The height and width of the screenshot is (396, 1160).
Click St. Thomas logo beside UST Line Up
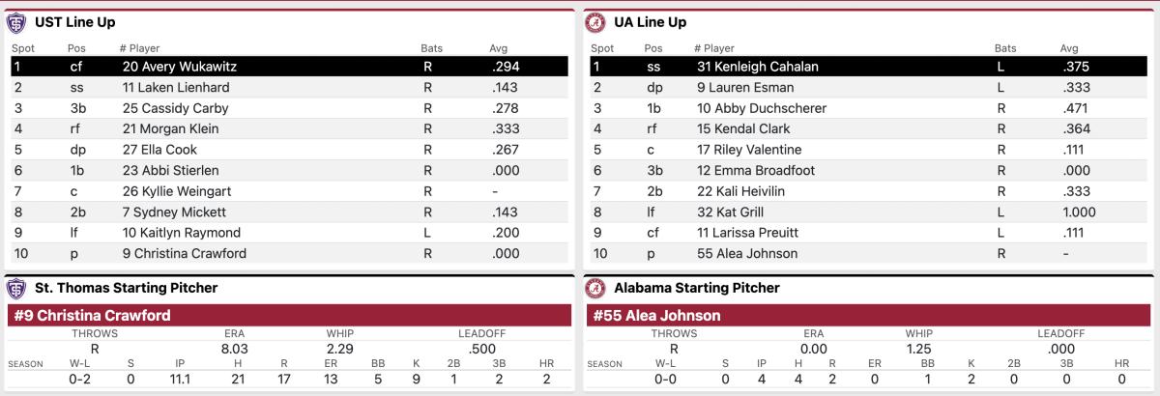tap(15, 22)
